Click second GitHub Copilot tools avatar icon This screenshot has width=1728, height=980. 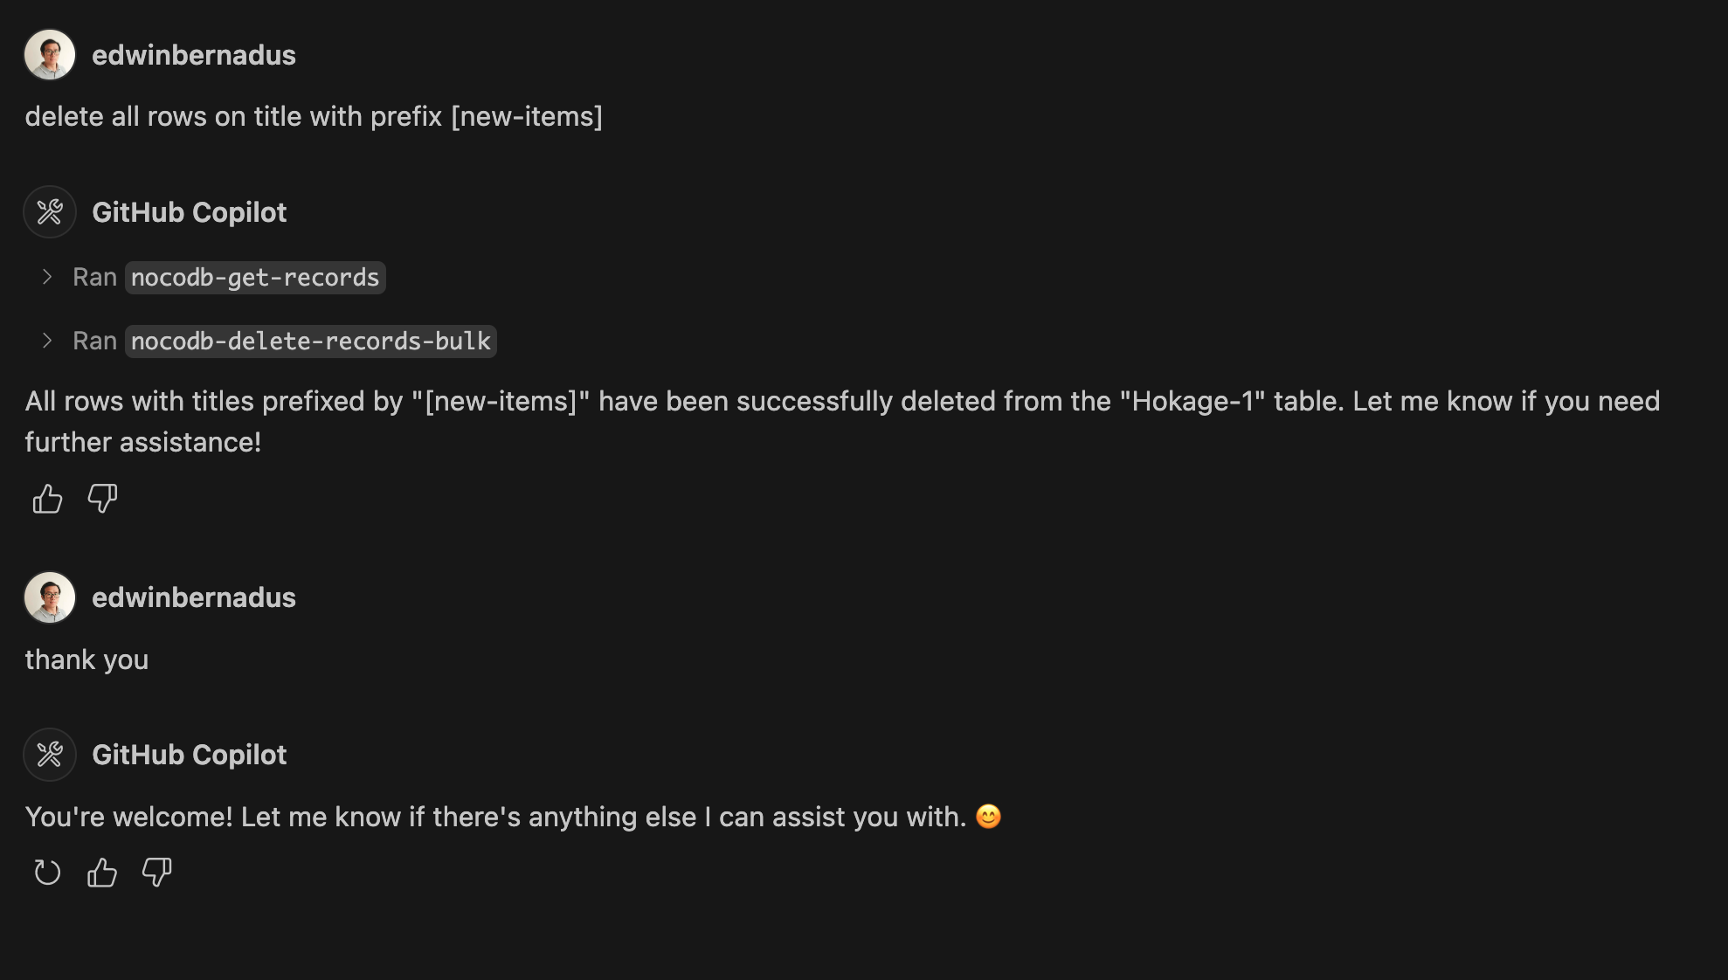[x=50, y=755]
